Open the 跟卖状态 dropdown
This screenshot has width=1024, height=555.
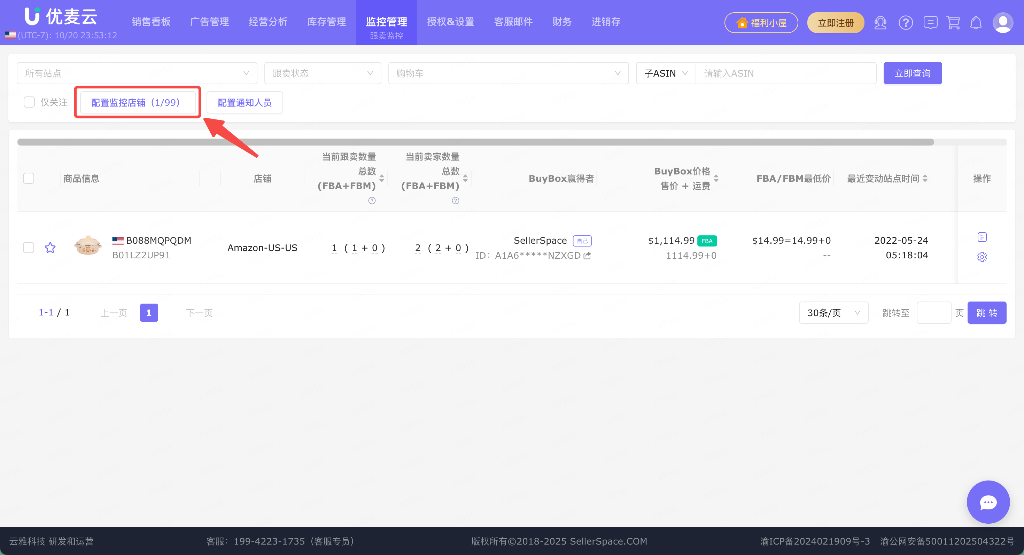coord(323,73)
